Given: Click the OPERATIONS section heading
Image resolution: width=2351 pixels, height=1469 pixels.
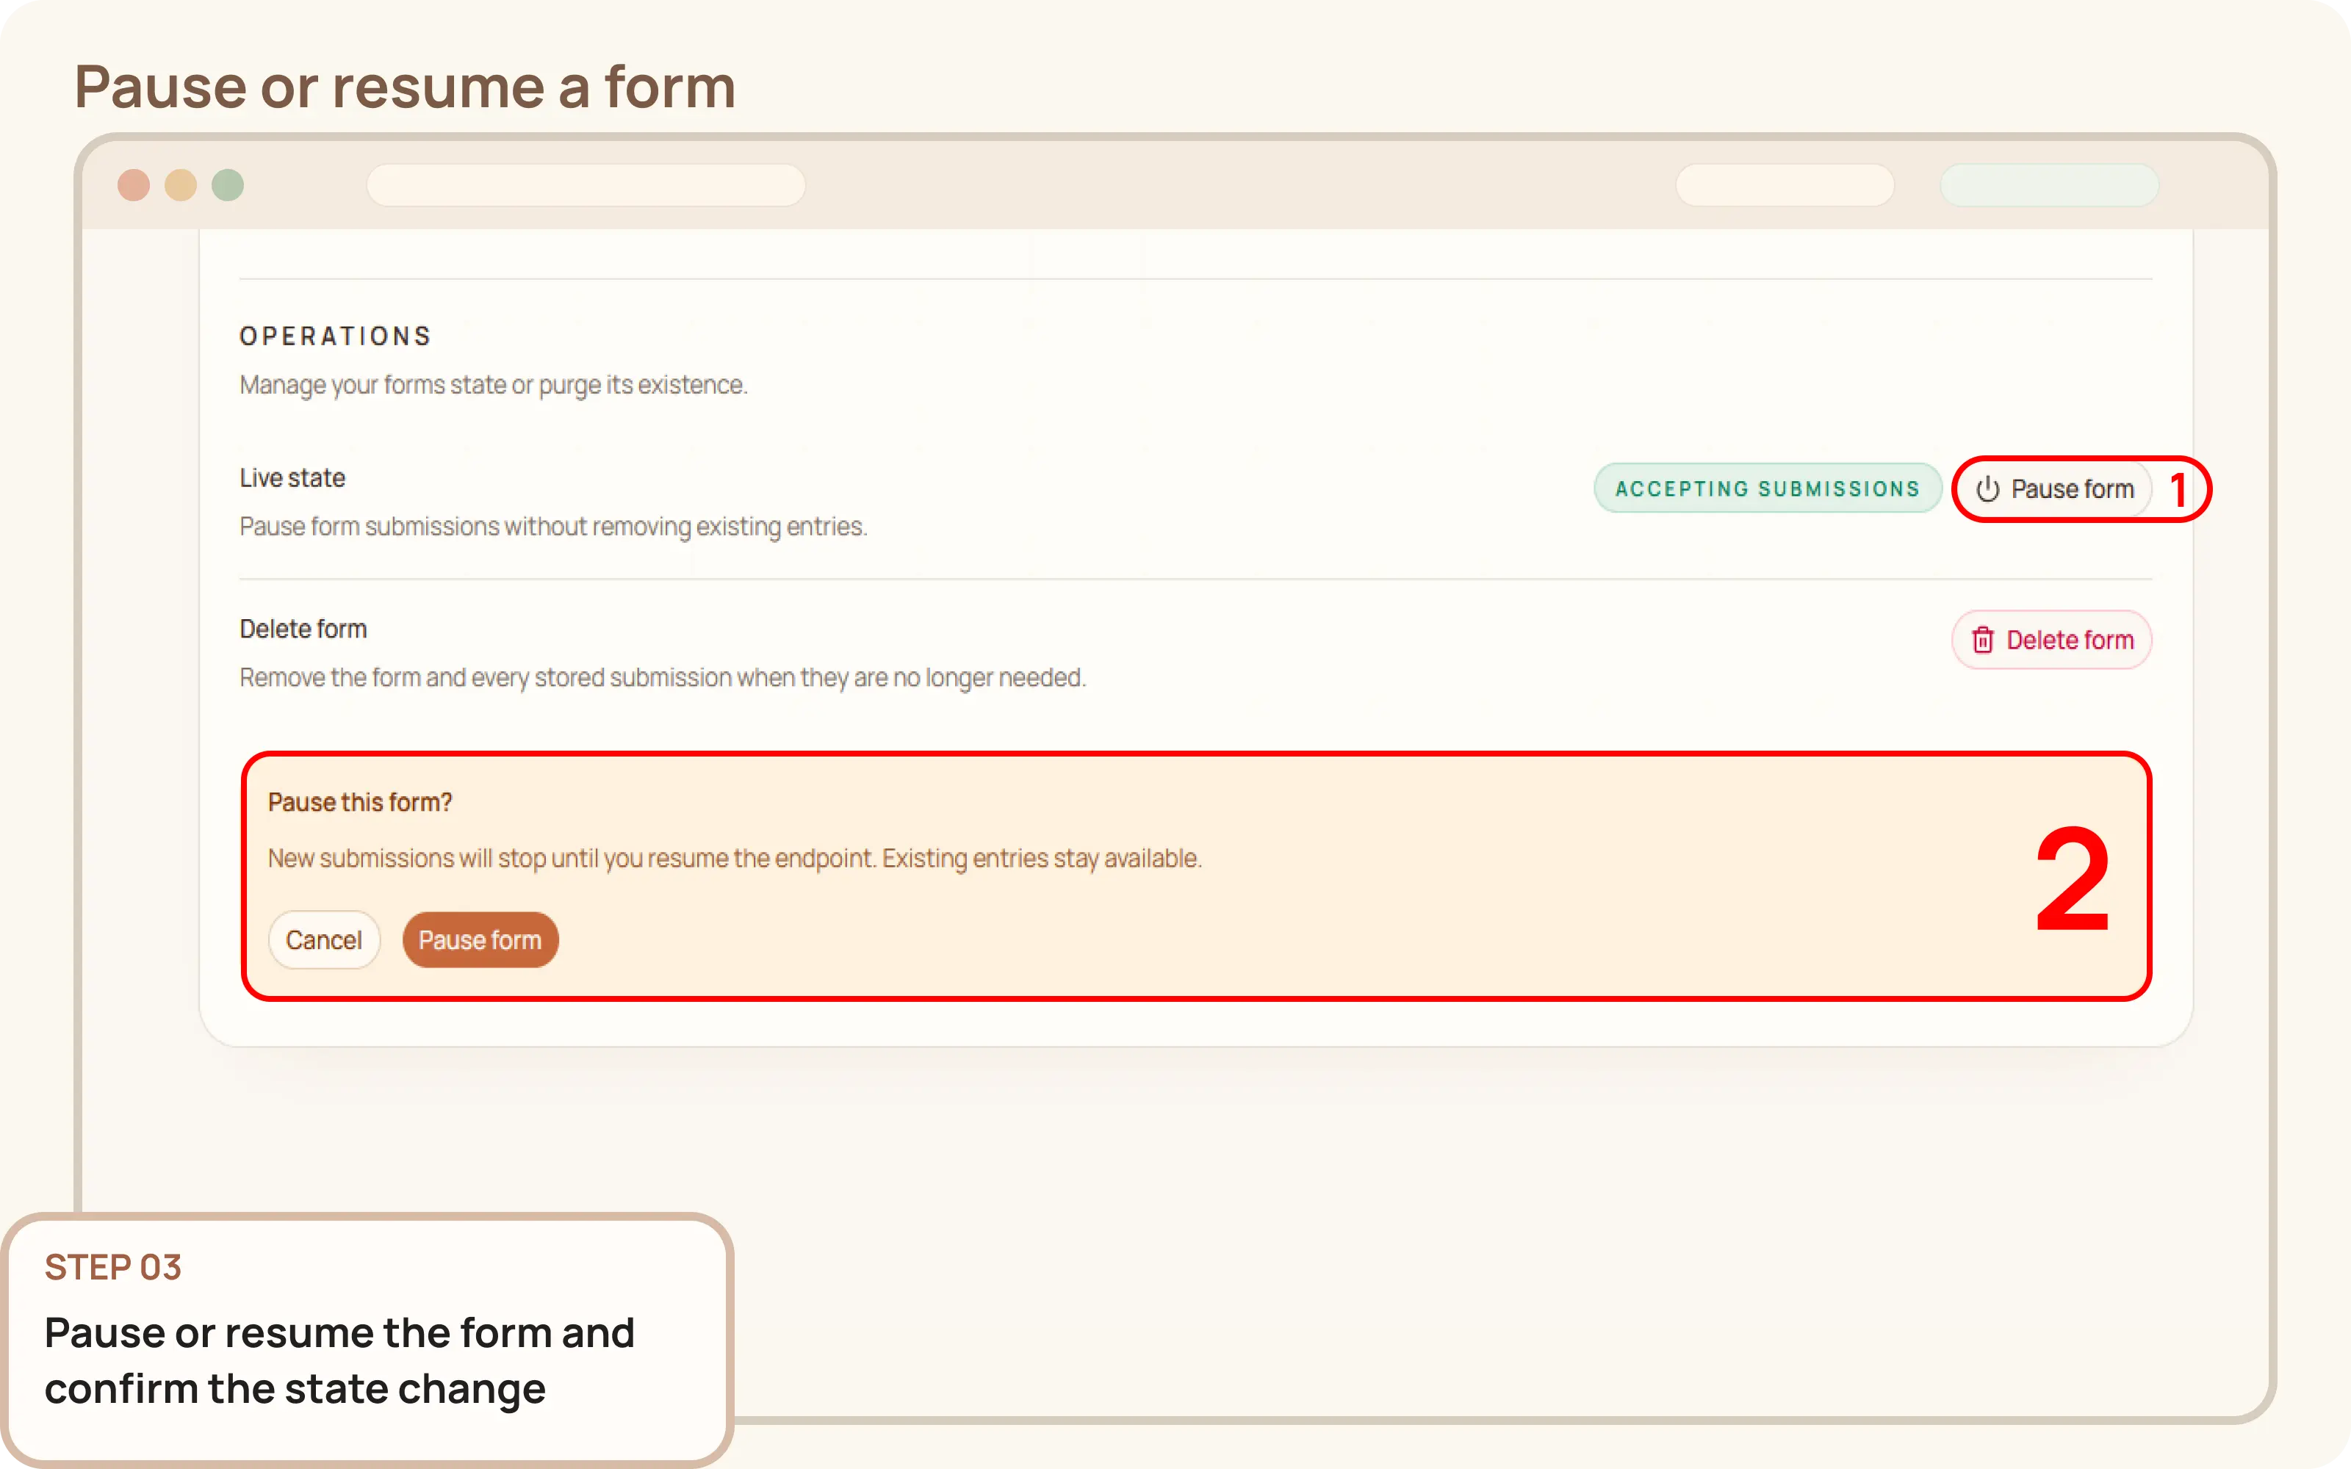Looking at the screenshot, I should 334,335.
